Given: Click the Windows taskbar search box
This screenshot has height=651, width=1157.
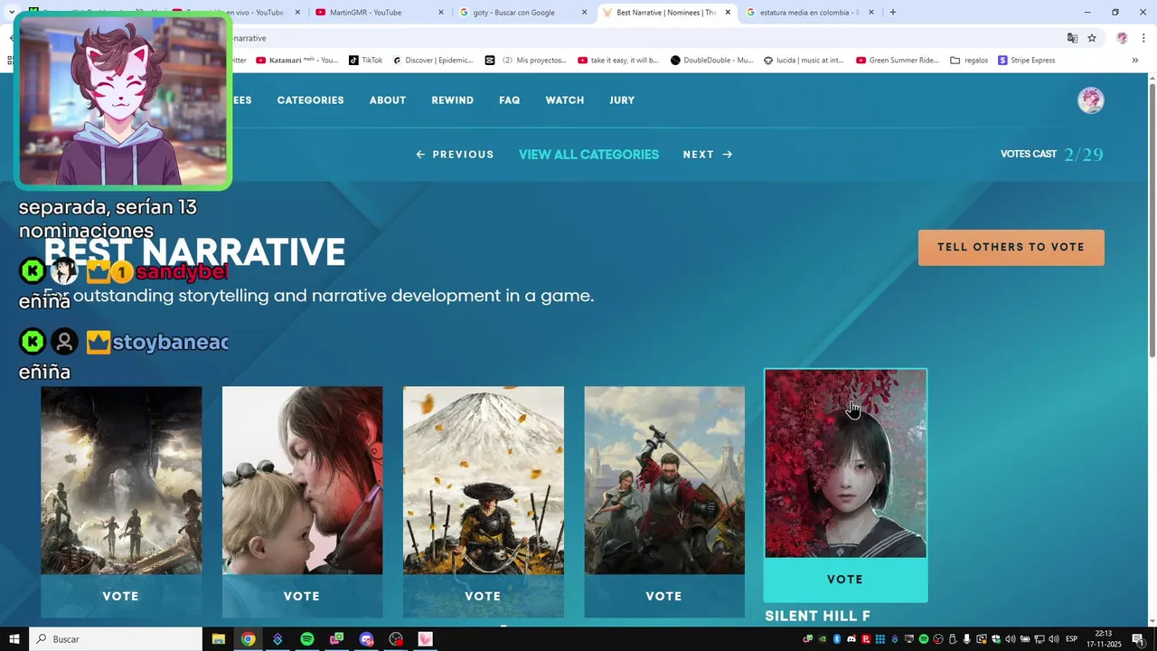Looking at the screenshot, I should [116, 639].
